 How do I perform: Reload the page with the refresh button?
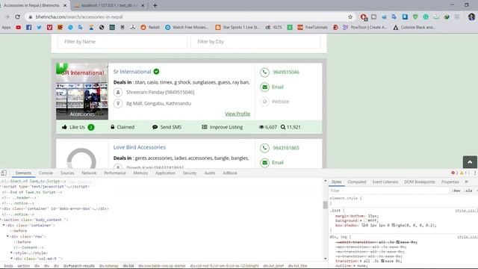(x=17, y=17)
